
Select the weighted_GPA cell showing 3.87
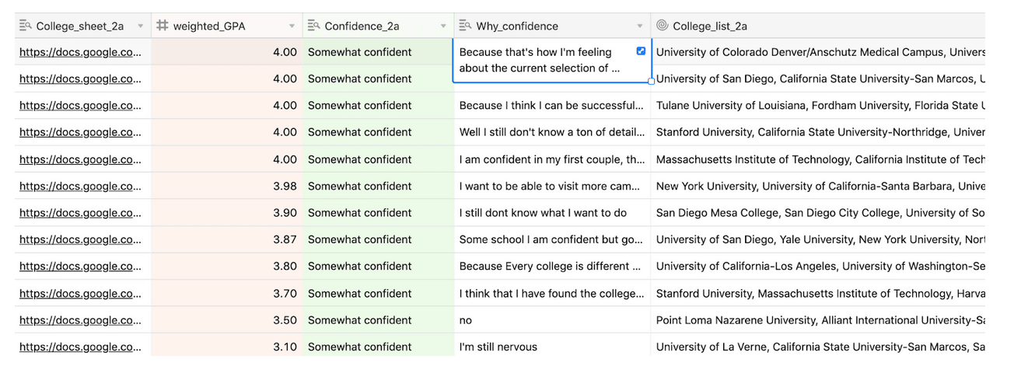(227, 239)
